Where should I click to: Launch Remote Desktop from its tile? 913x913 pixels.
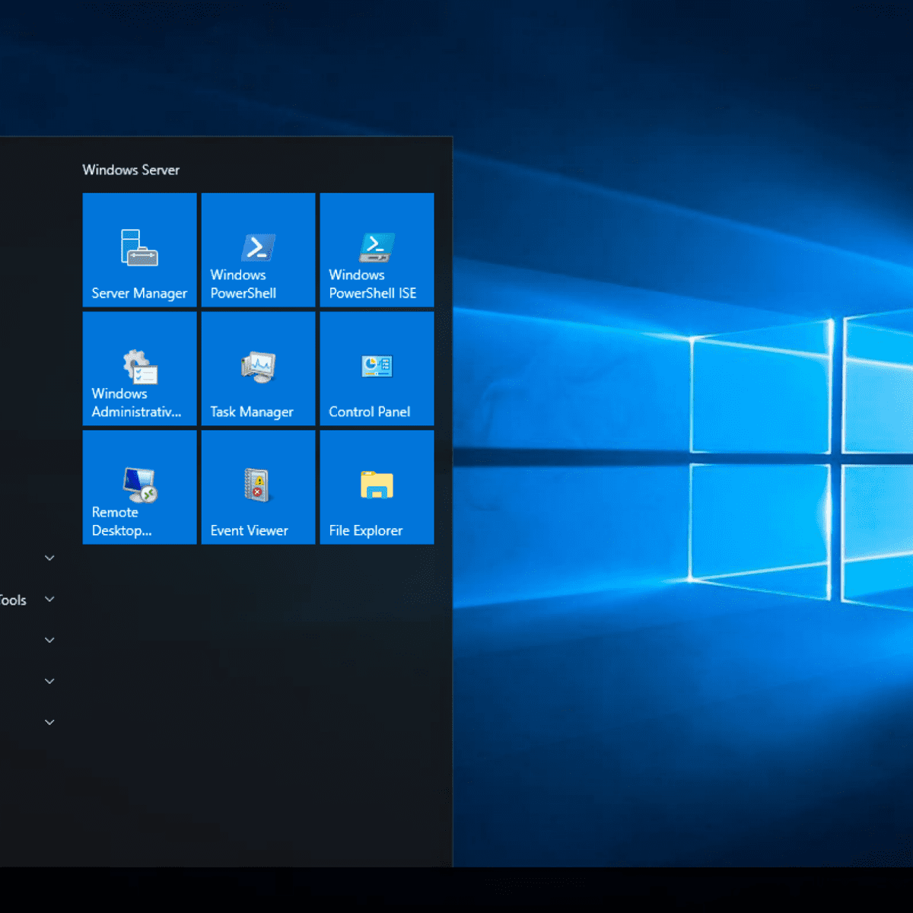(x=138, y=487)
